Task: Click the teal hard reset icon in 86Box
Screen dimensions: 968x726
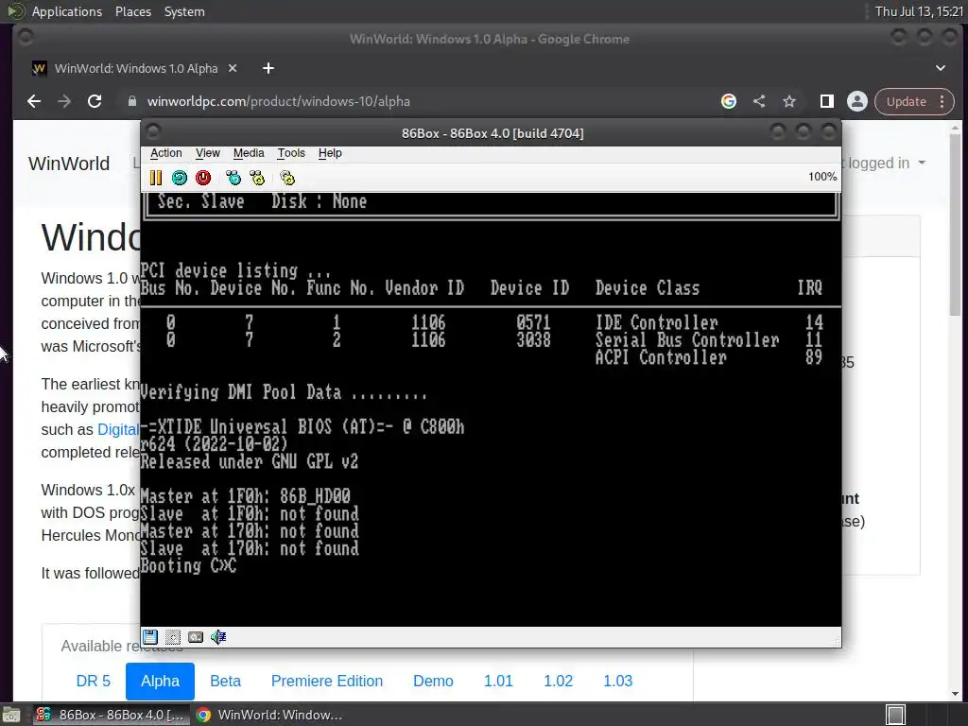Action: (x=179, y=178)
